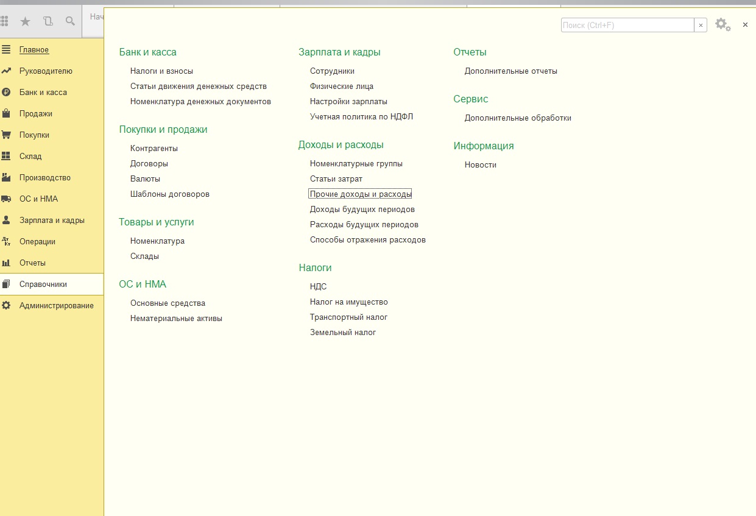756x516 pixels.
Task: Select Администрирование section
Action: (x=57, y=306)
